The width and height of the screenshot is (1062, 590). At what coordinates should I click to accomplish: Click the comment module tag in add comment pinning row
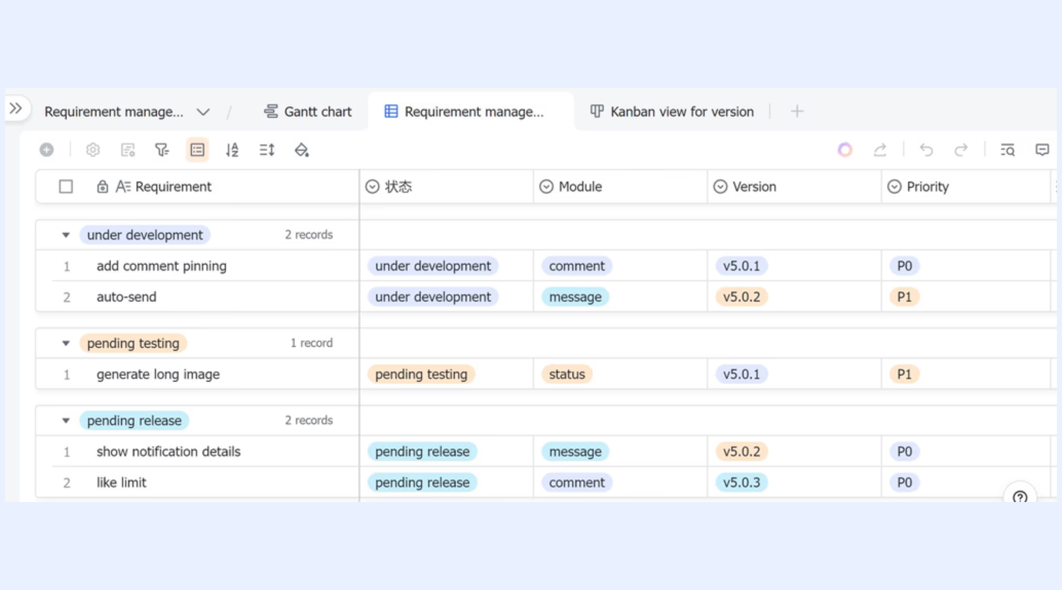click(x=577, y=265)
